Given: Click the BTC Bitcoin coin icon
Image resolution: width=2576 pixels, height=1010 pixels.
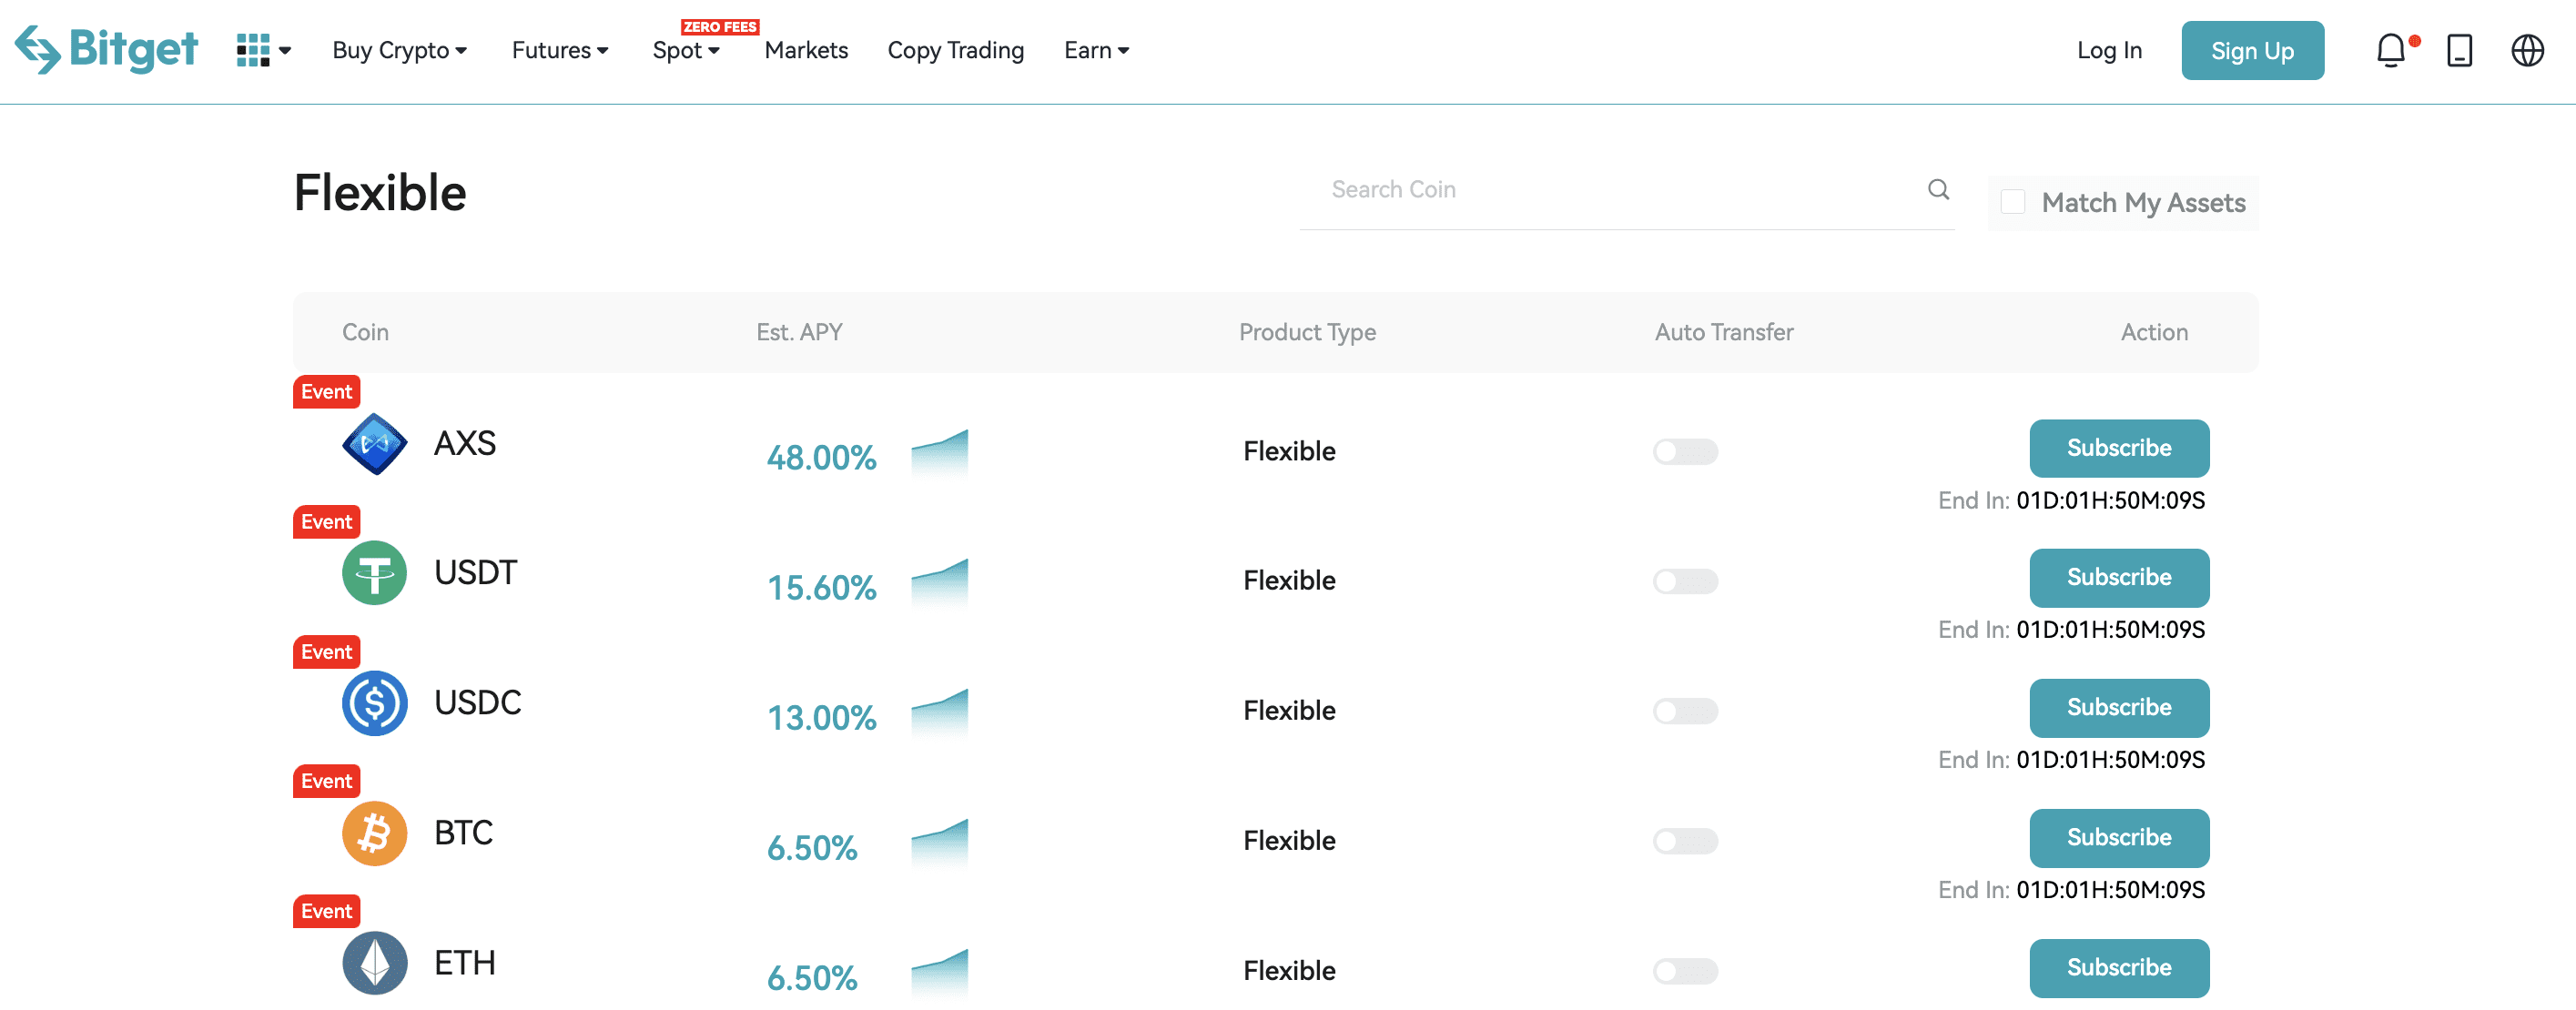Looking at the screenshot, I should coord(374,833).
